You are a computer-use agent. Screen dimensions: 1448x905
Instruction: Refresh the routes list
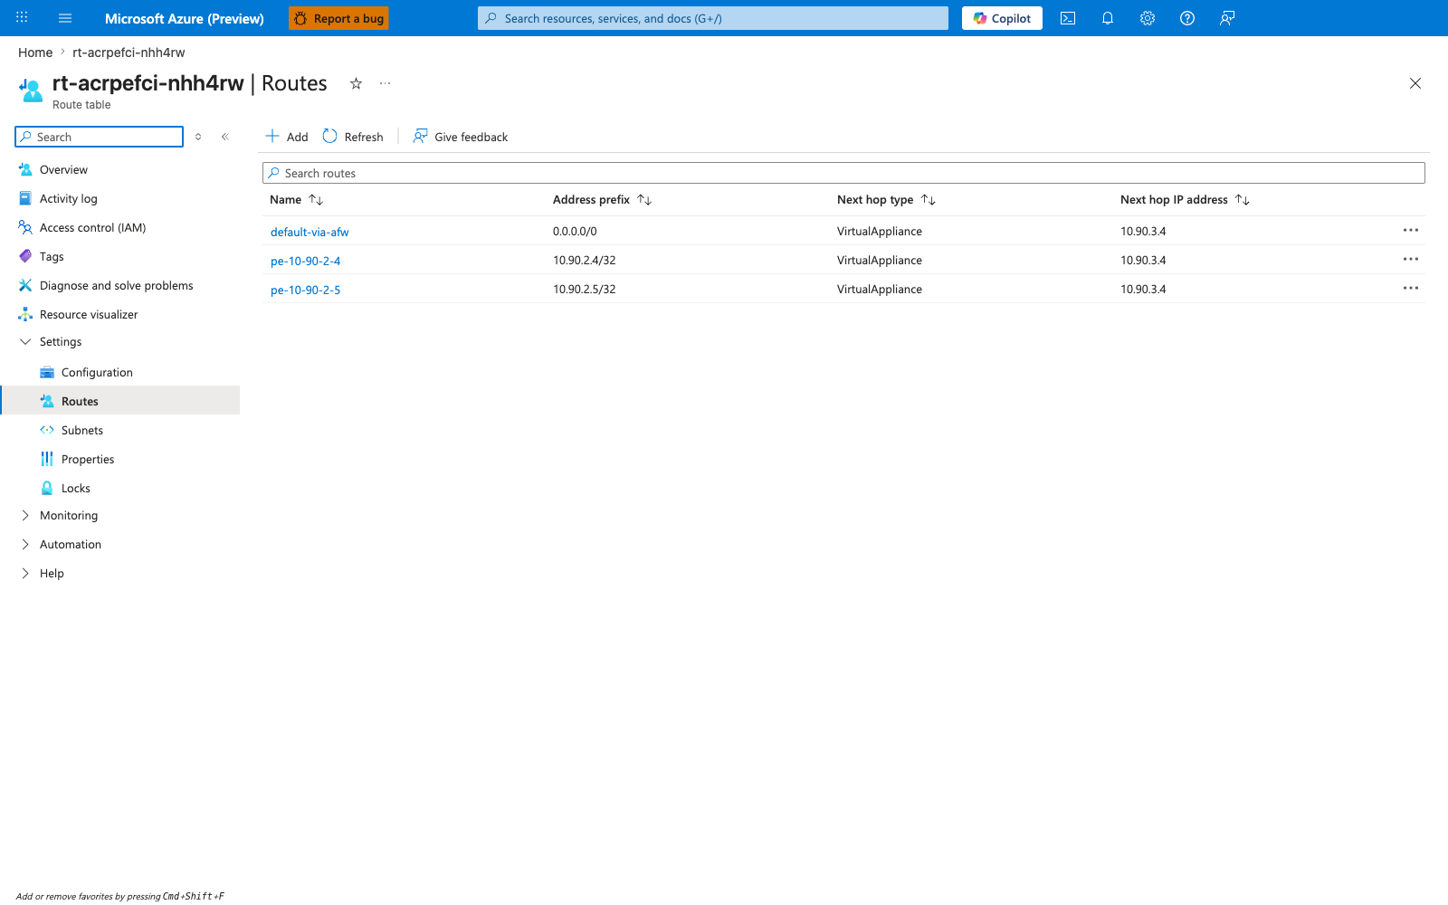click(353, 137)
